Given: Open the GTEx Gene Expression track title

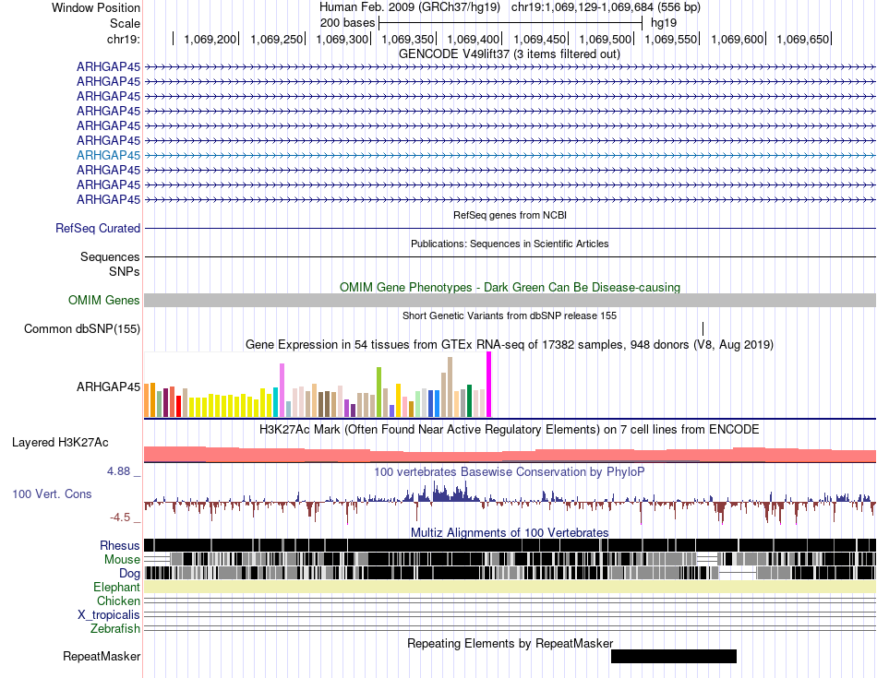Looking at the screenshot, I should (x=510, y=345).
